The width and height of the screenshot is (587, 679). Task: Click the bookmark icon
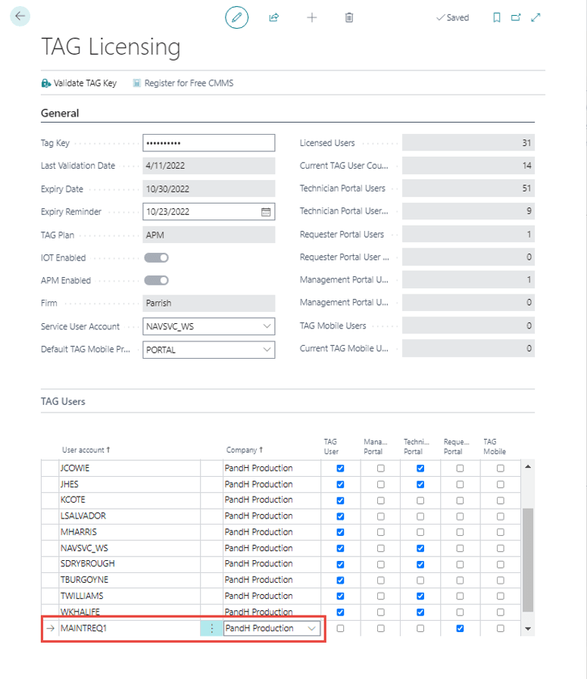pos(496,17)
